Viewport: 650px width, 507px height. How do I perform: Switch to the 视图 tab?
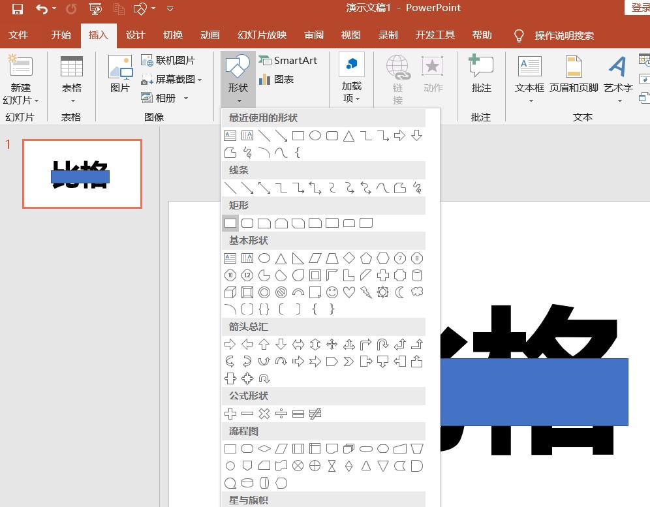350,35
